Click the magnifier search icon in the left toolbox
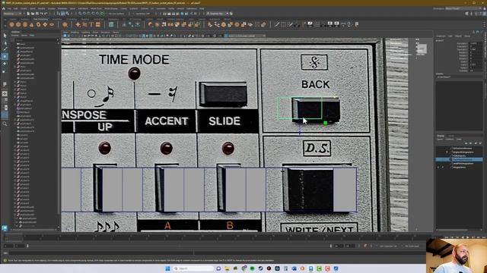This screenshot has height=273, width=487. pyautogui.click(x=5, y=124)
